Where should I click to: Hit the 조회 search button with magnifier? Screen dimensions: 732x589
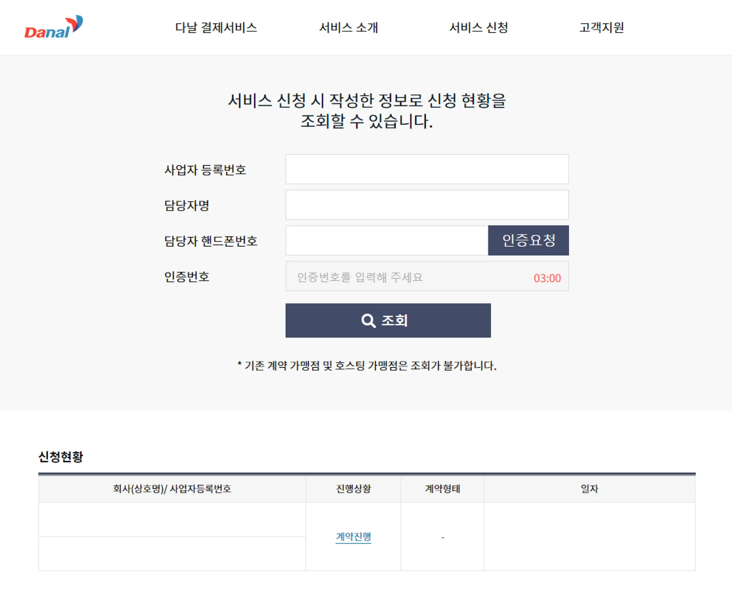coord(388,321)
